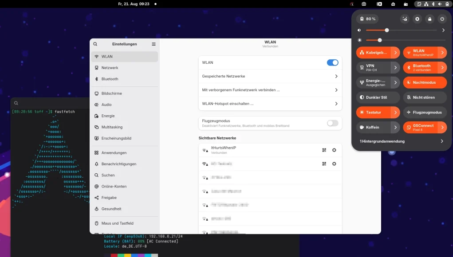Screen dimensions: 453x257
Task: Open Online-Konten settings page
Action: [125, 187]
